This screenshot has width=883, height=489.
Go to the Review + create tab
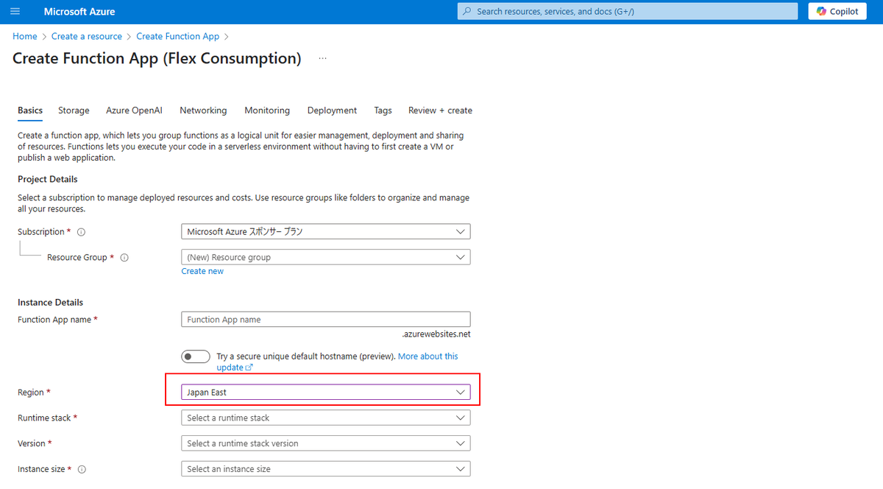click(x=440, y=110)
